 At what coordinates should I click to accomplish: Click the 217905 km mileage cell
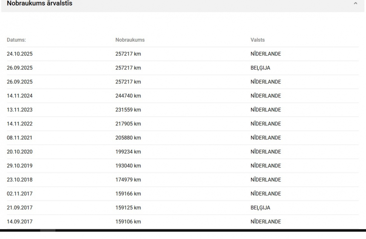tap(128, 124)
